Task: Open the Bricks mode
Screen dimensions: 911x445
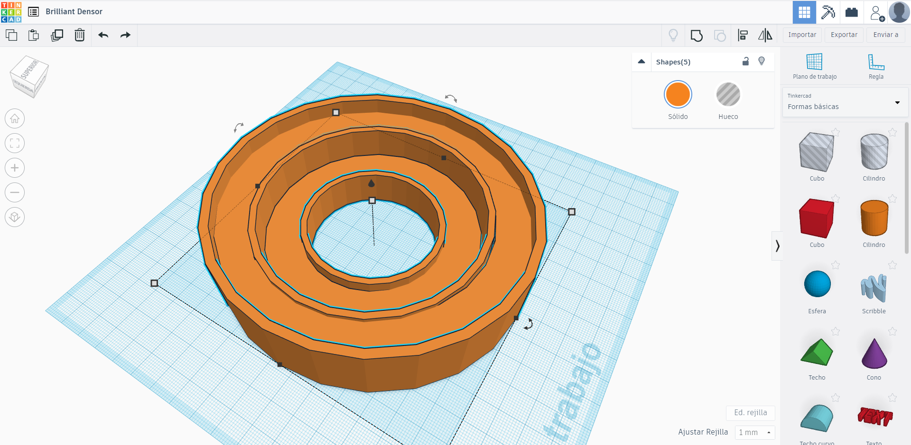Action: click(852, 12)
